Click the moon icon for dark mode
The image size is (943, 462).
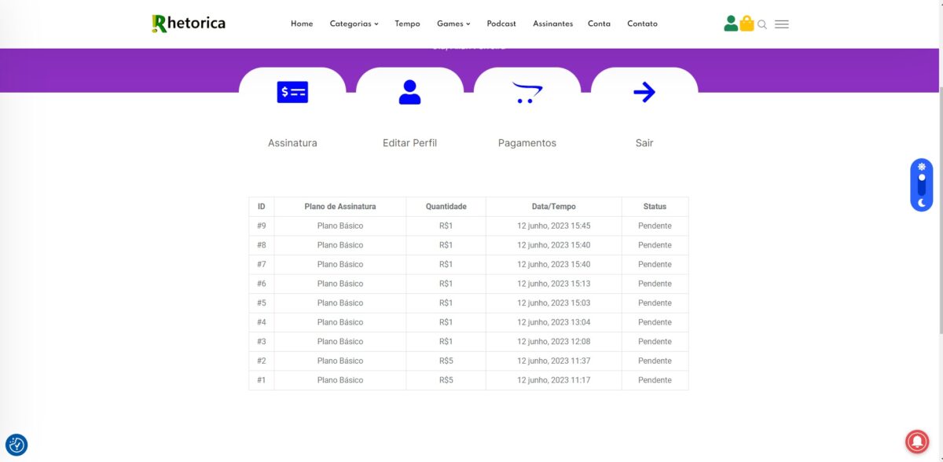tap(922, 203)
